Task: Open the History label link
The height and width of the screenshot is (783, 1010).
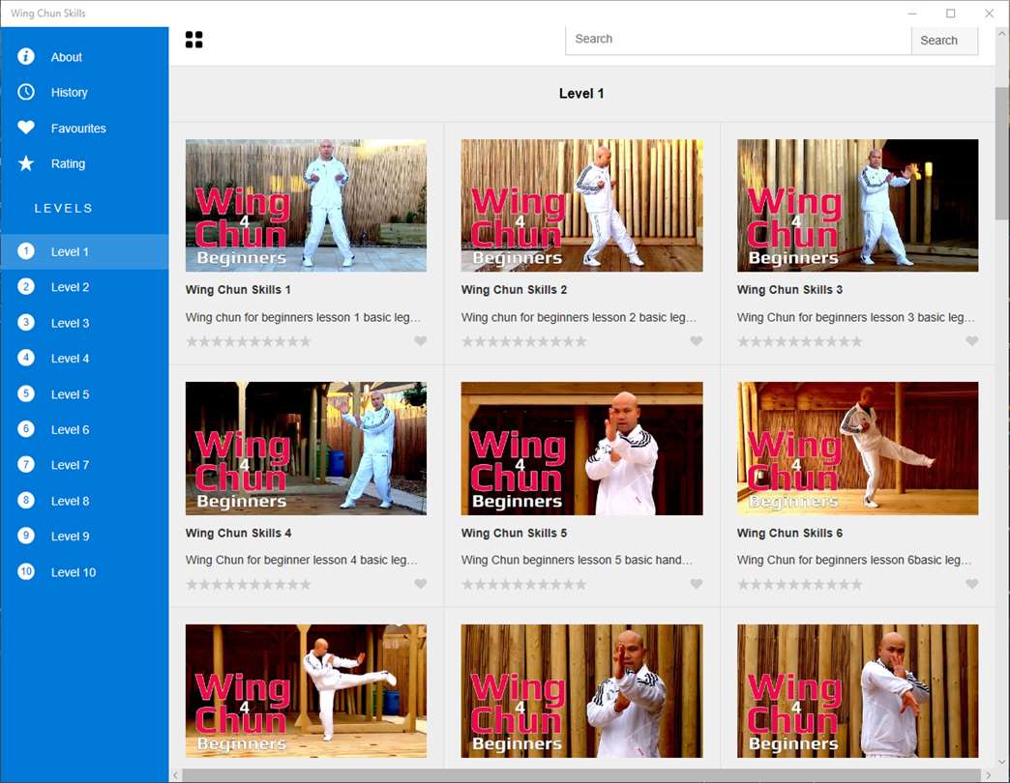Action: coord(69,93)
